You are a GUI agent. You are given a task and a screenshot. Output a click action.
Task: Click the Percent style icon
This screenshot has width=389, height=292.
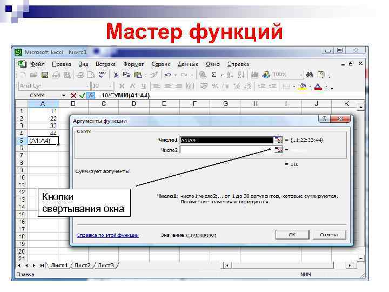click(215, 86)
